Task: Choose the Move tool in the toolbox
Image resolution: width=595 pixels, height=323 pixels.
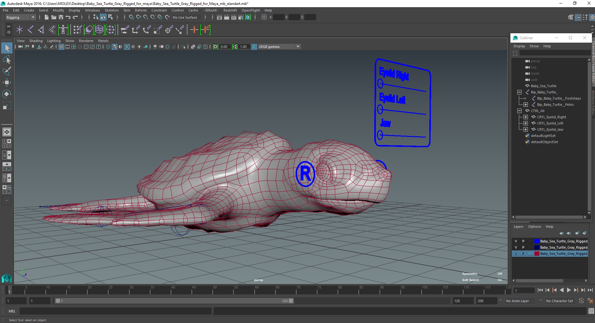Action: 7,82
